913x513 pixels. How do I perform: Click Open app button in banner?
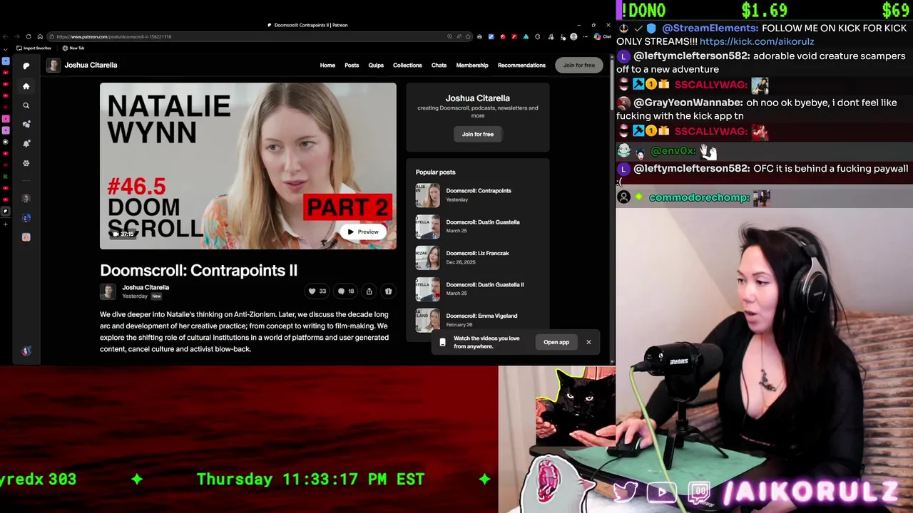pos(556,342)
